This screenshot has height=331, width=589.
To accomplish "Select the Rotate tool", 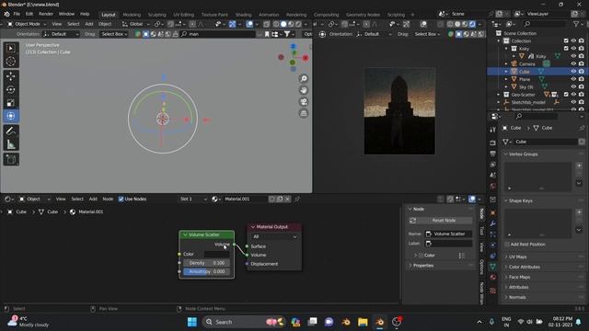I will pyautogui.click(x=11, y=89).
